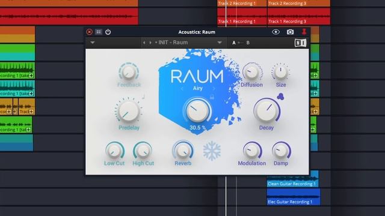
Task: Click the Feedback knob
Action: point(129,72)
